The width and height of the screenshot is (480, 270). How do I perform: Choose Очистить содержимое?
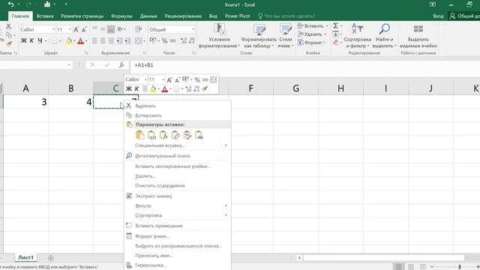(x=178, y=185)
